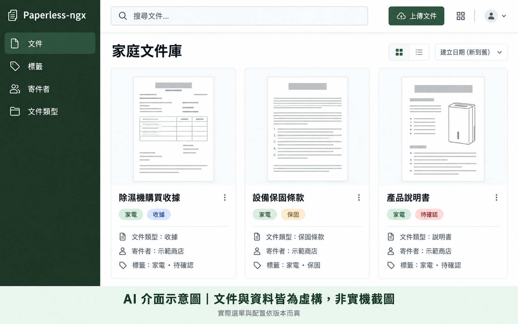Image resolution: width=518 pixels, height=324 pixels.
Task: Click the 上傳文件 button
Action: (x=416, y=16)
